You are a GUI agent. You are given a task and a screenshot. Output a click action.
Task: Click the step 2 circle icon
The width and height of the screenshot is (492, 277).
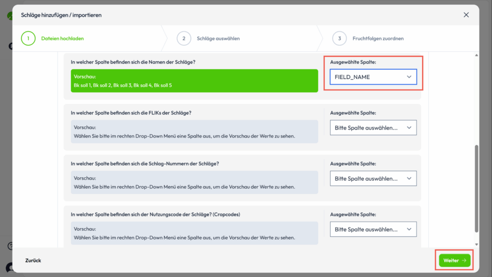click(x=184, y=38)
